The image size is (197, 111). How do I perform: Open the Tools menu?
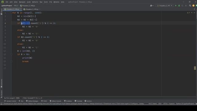point(46,2)
